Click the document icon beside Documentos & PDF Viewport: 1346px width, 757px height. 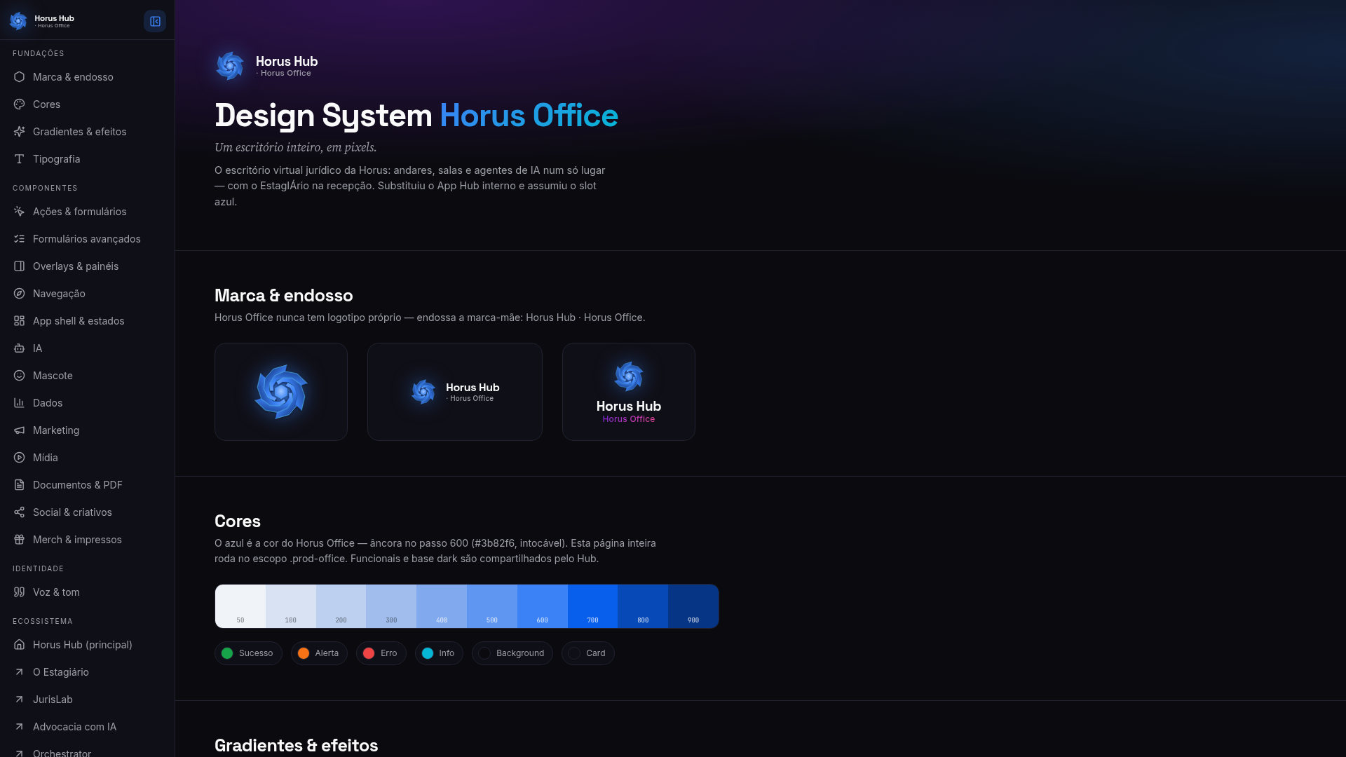[19, 485]
